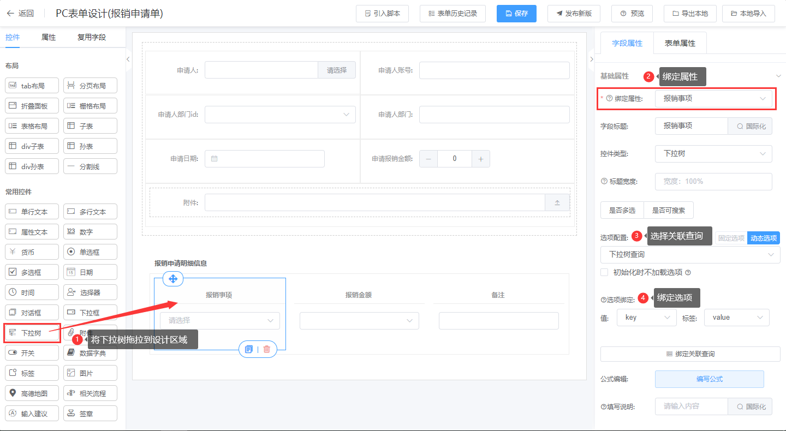
Task: Enable 初始化时不加载选项 checkbox
Action: pos(604,272)
